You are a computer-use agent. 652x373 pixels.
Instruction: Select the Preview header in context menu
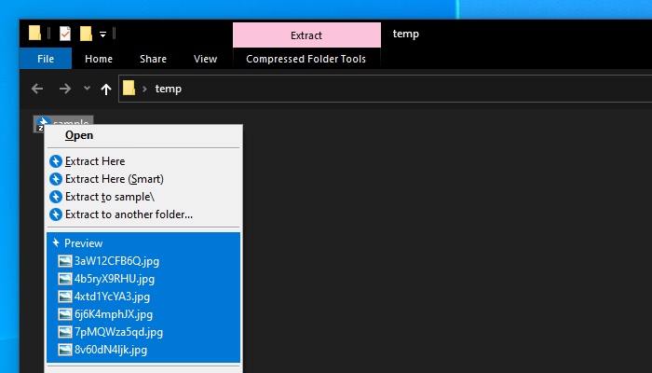pyautogui.click(x=83, y=243)
